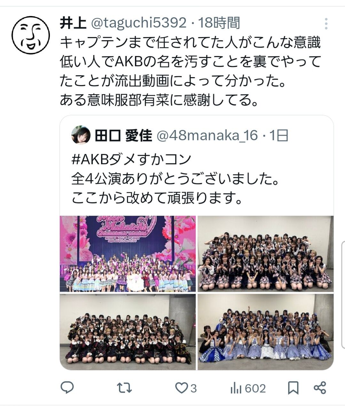View analytics showing 602 views

point(248,388)
